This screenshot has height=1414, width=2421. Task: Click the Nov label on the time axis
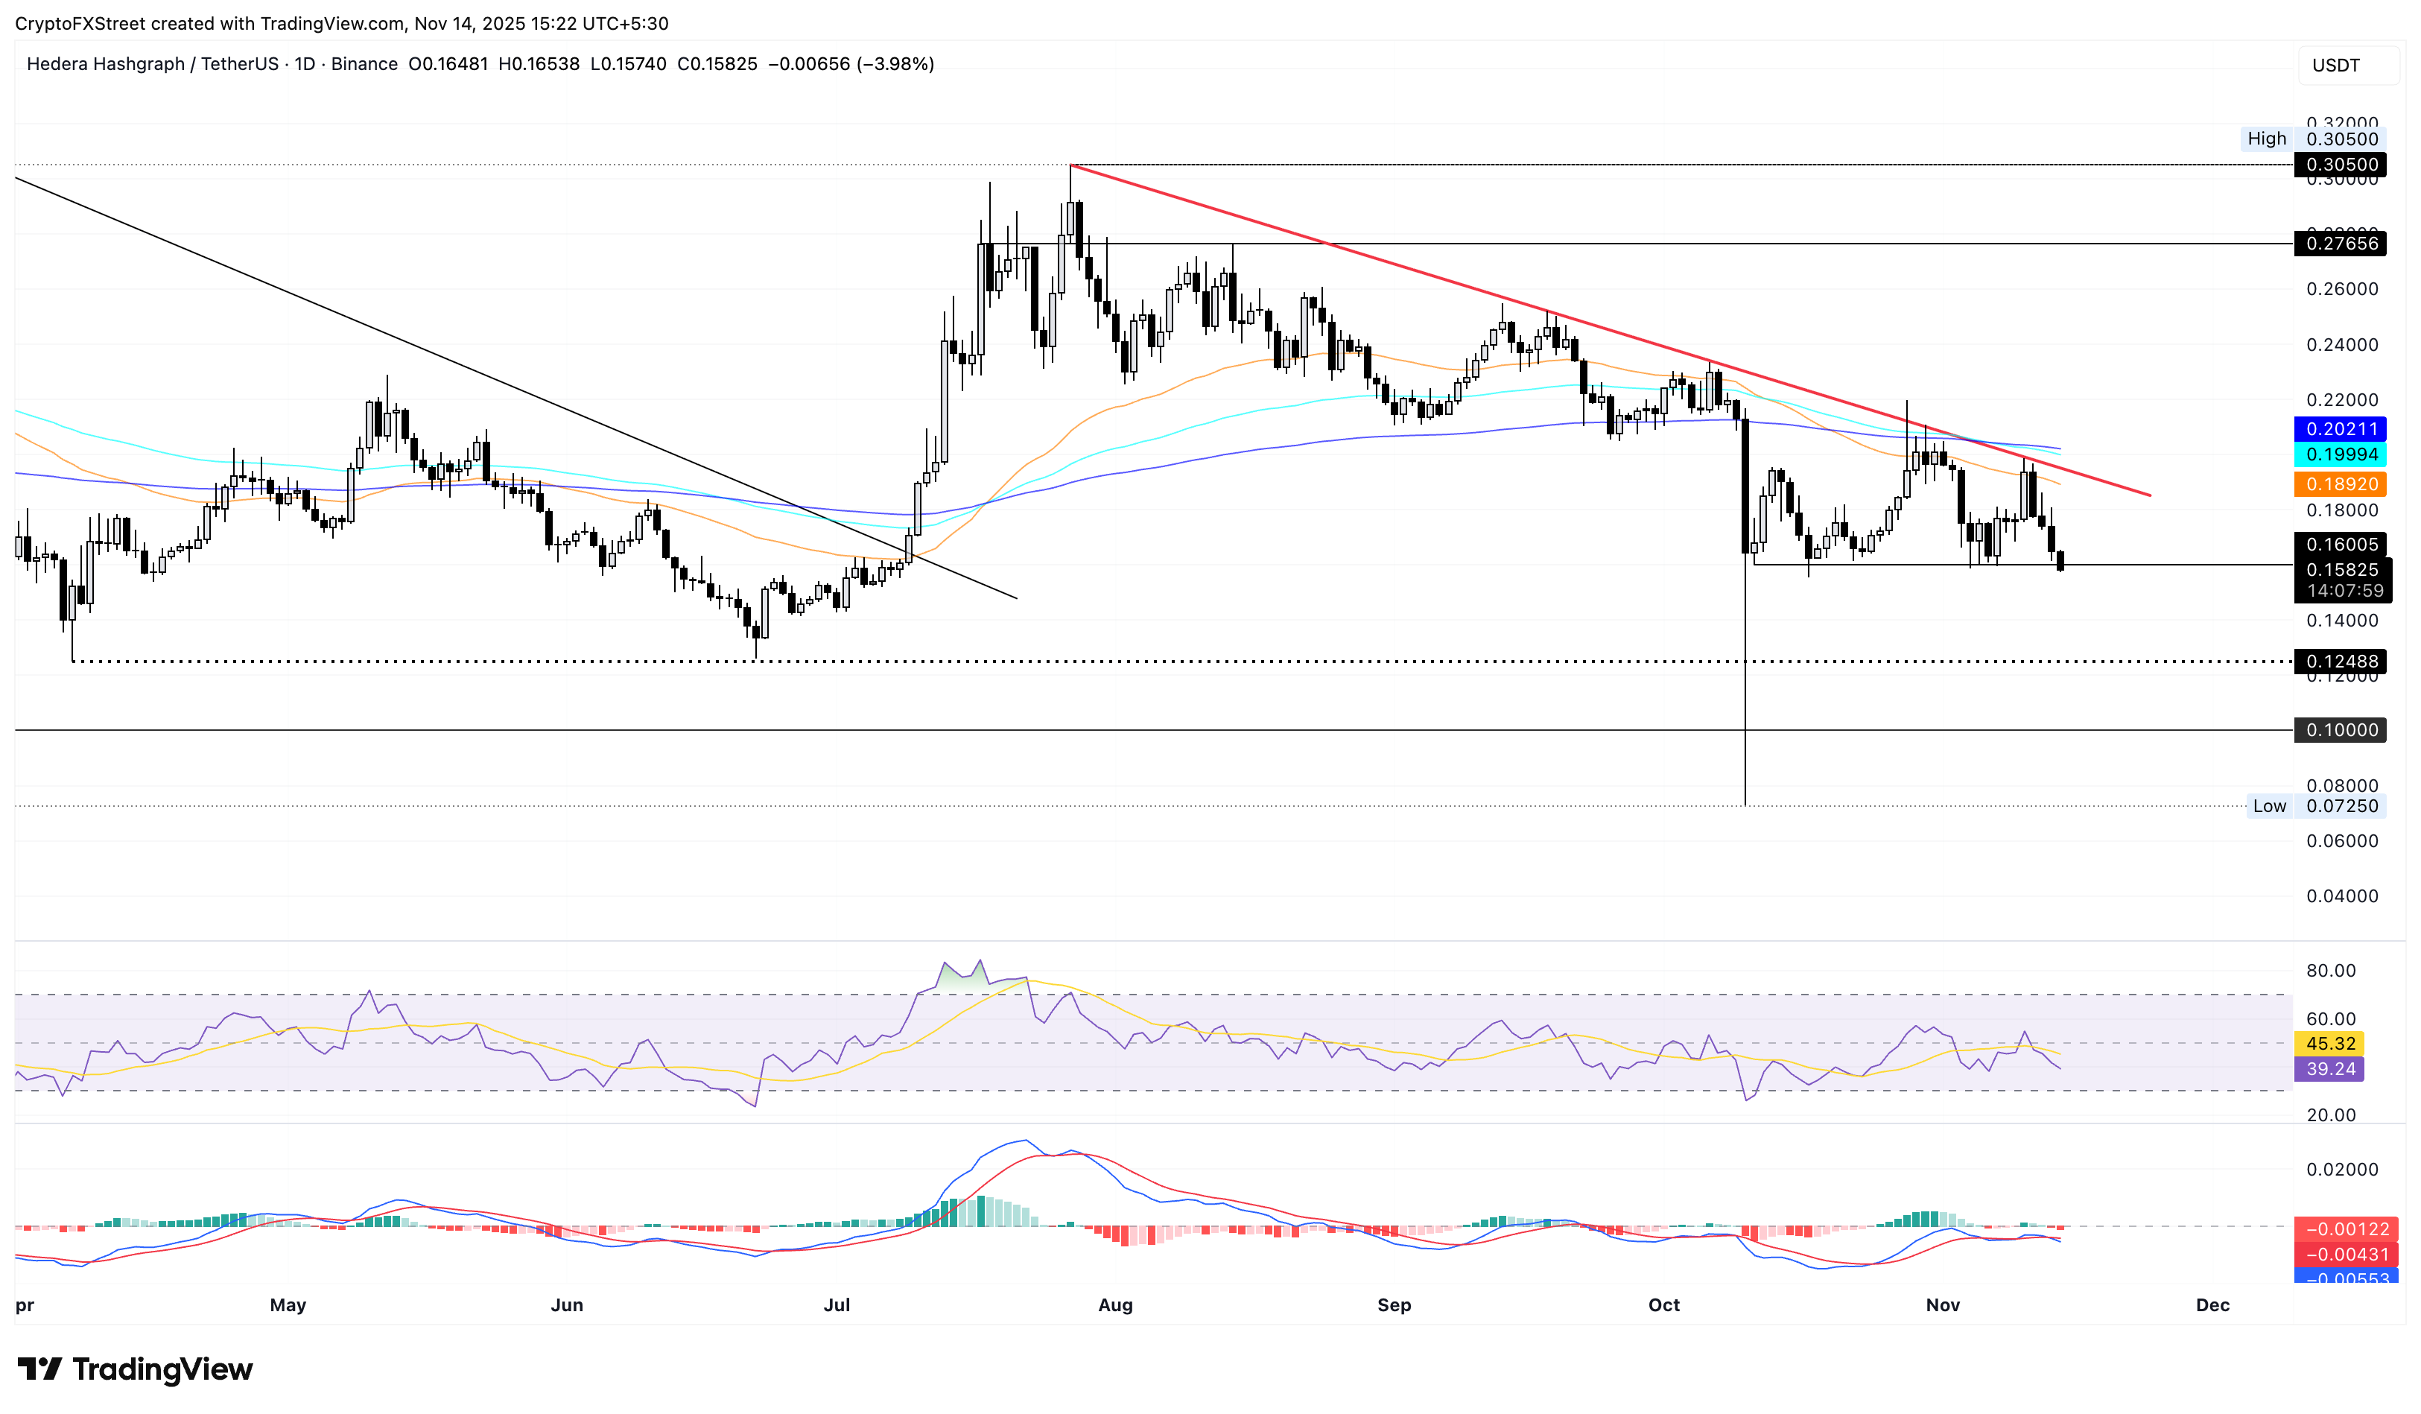click(1943, 1305)
